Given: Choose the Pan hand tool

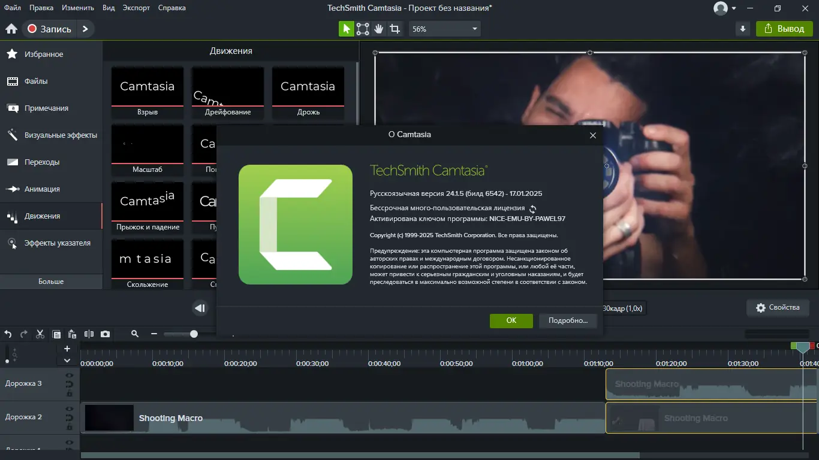Looking at the screenshot, I should [x=378, y=29].
